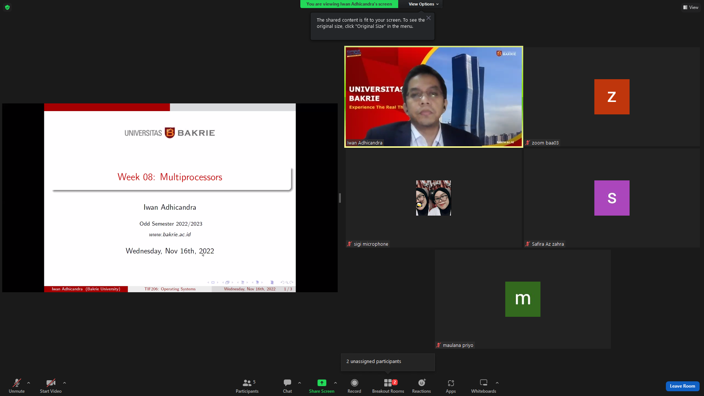Viewport: 704px width, 396px height.
Task: Click muted mic icon beside sigi microphone
Action: [349, 244]
